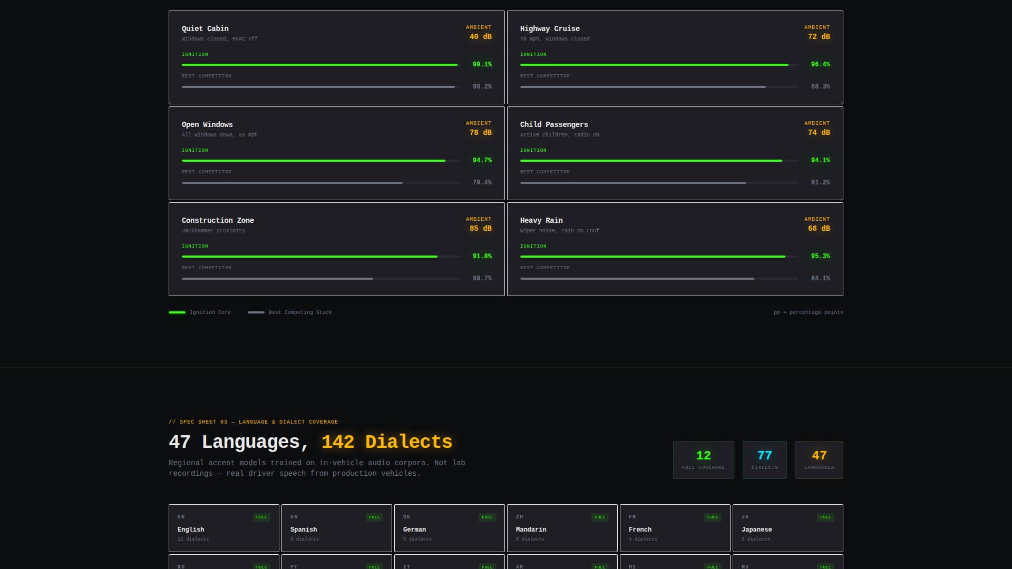Click the '47 Languages' stat tile
The width and height of the screenshot is (1012, 569).
point(819,460)
